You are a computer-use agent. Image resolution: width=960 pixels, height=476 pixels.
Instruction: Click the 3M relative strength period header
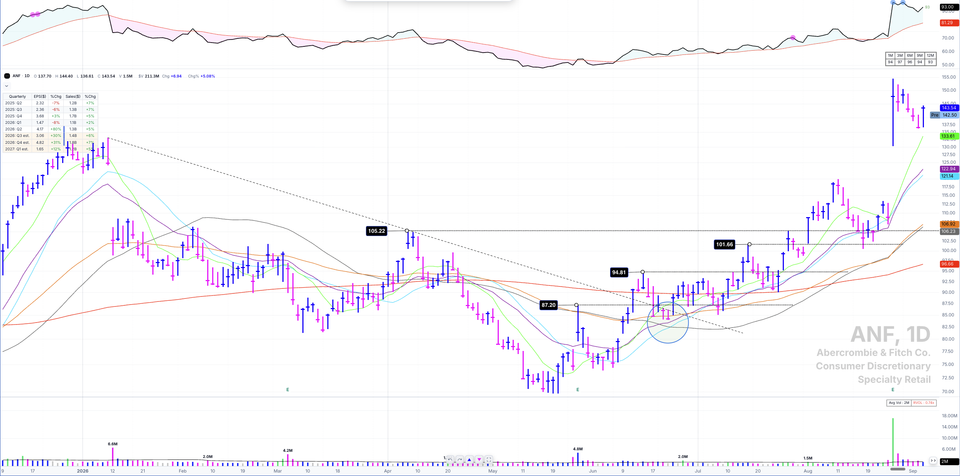pyautogui.click(x=900, y=56)
